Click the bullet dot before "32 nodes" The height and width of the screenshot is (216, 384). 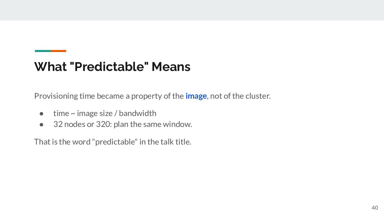41,125
